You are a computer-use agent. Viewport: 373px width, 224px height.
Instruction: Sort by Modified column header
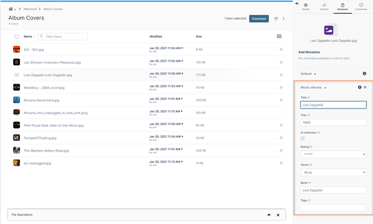click(x=156, y=37)
